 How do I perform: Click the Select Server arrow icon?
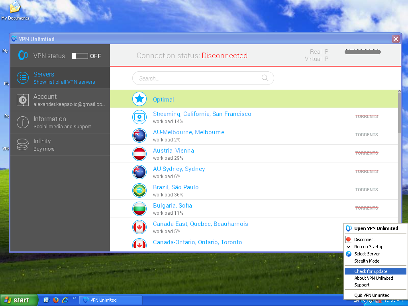click(x=349, y=254)
